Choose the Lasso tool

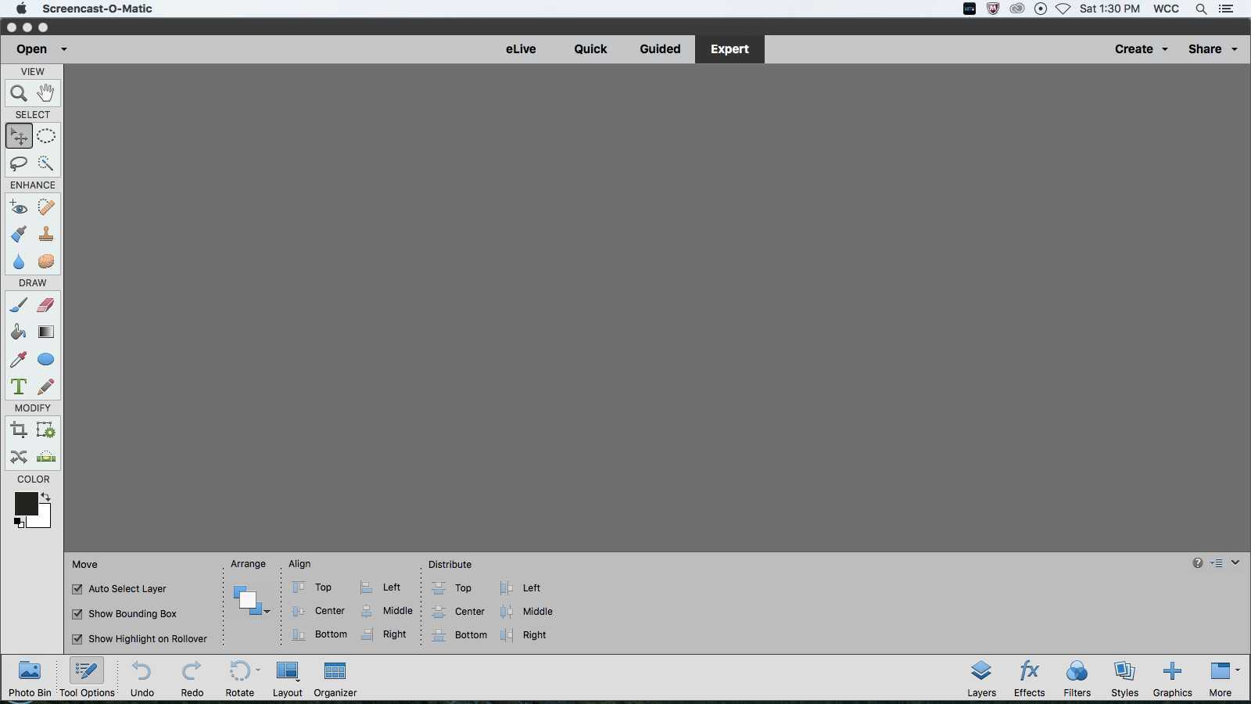pyautogui.click(x=19, y=163)
